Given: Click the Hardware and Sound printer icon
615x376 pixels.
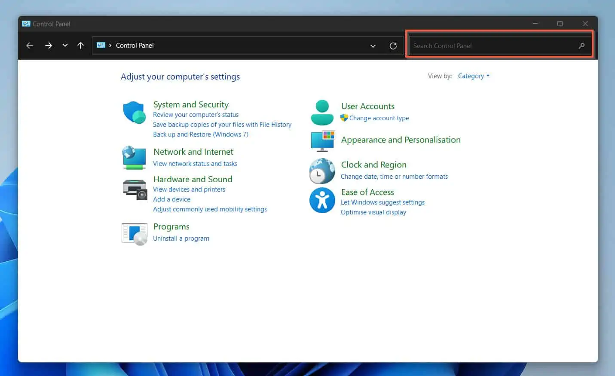Looking at the screenshot, I should (x=135, y=190).
